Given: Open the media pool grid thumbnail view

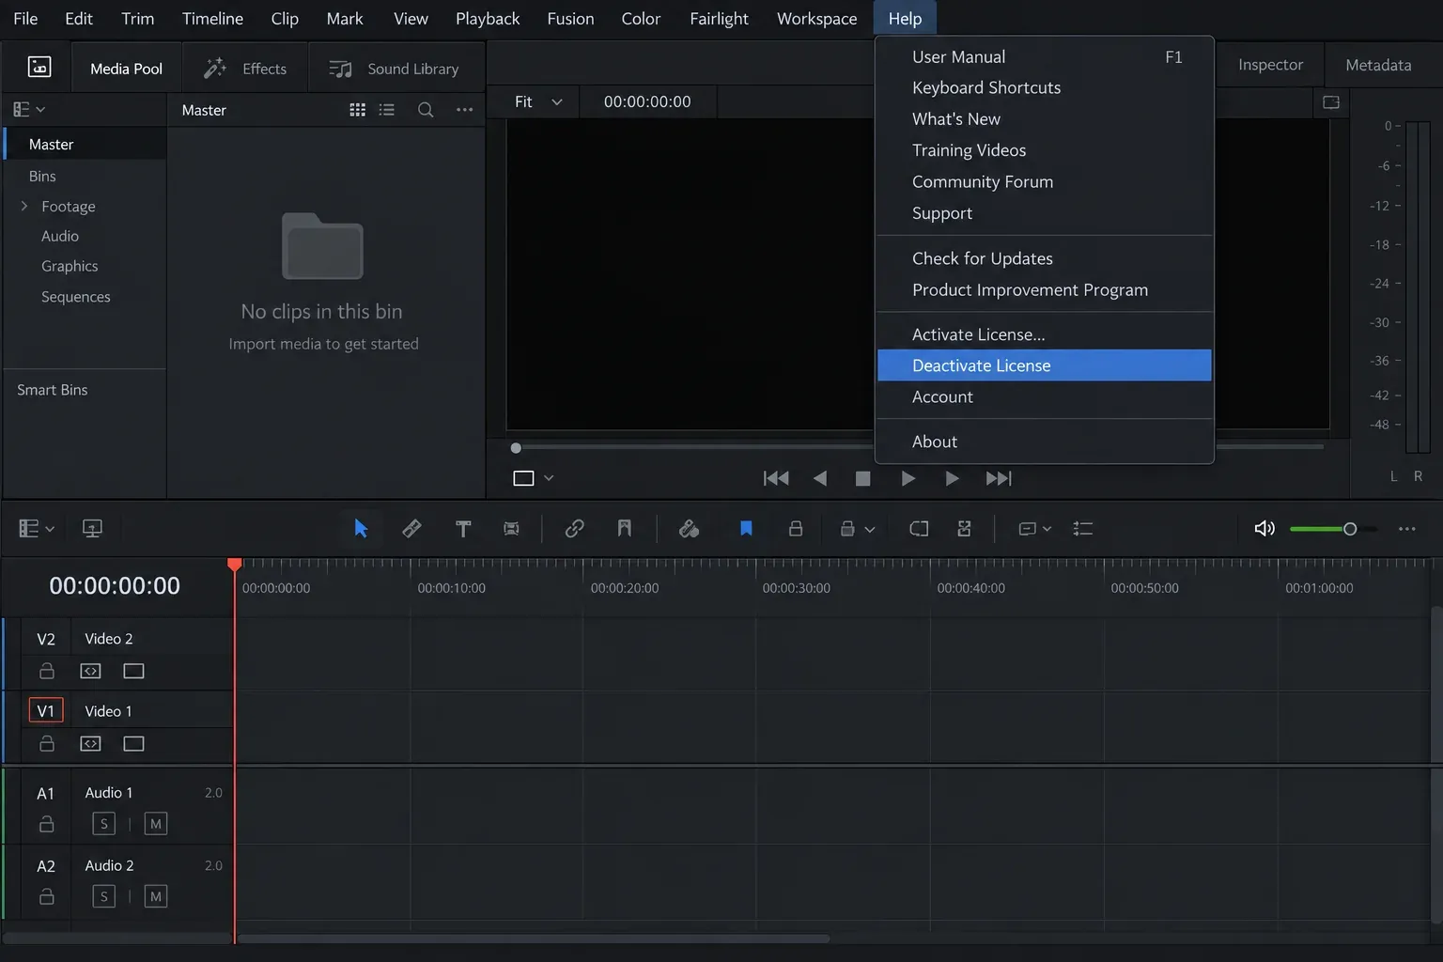Looking at the screenshot, I should 357,110.
